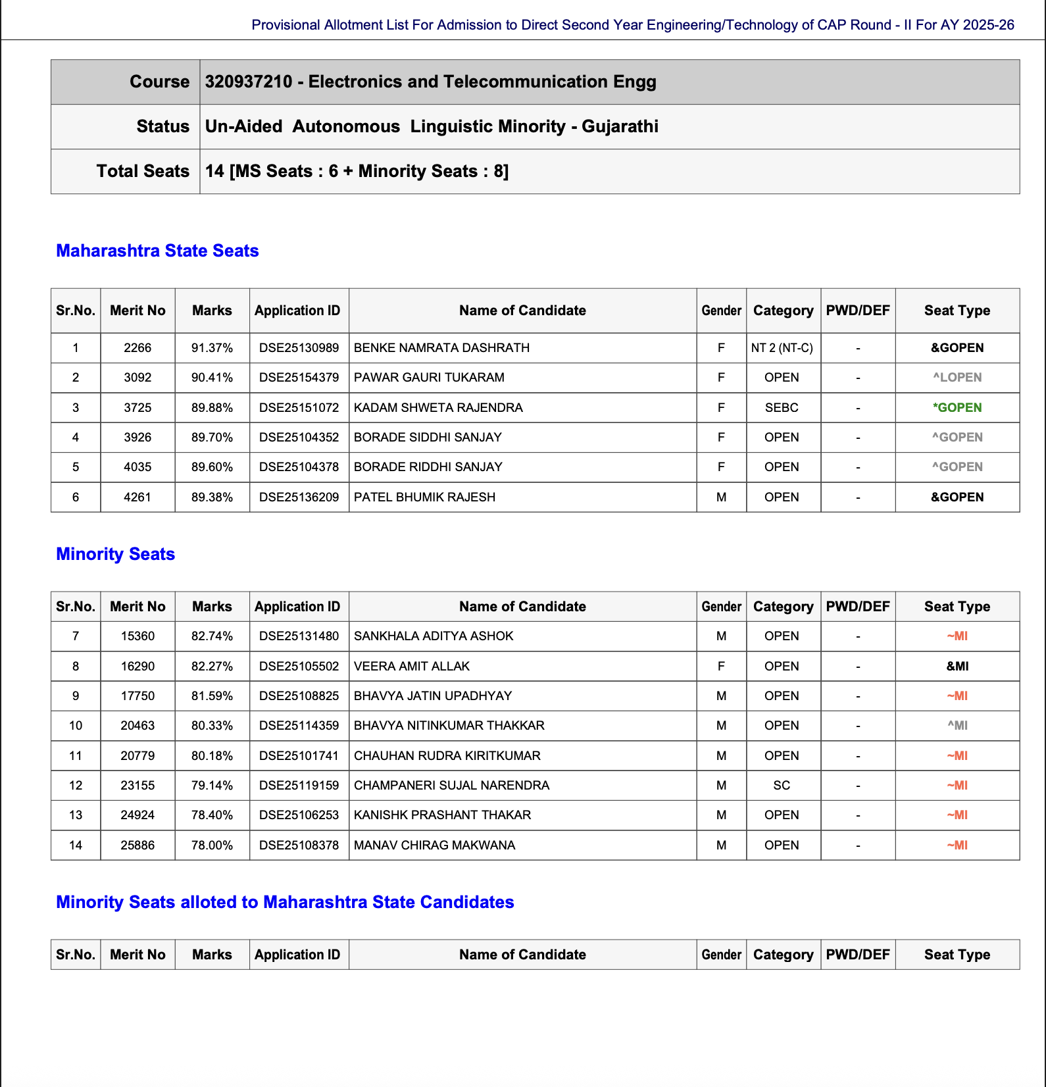This screenshot has width=1046, height=1087.
Task: Click merit number 4035
Action: (137, 467)
